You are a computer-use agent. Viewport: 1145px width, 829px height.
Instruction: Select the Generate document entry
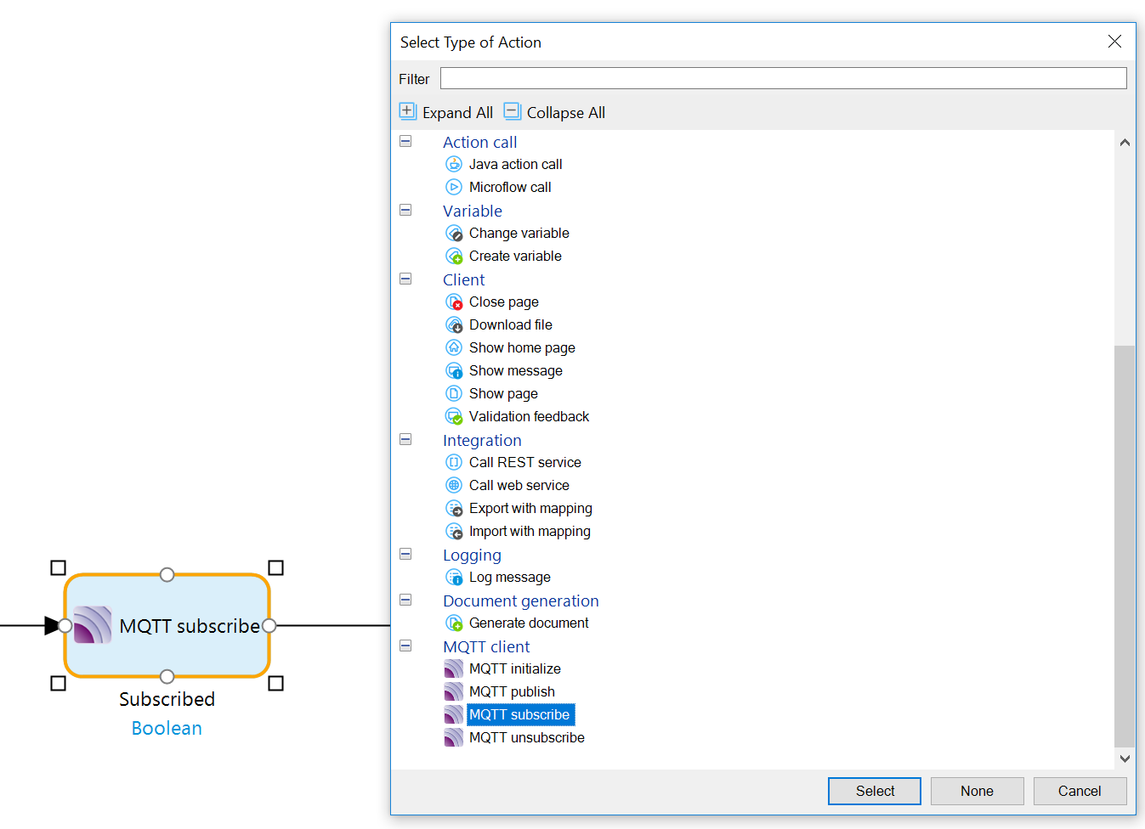click(529, 623)
